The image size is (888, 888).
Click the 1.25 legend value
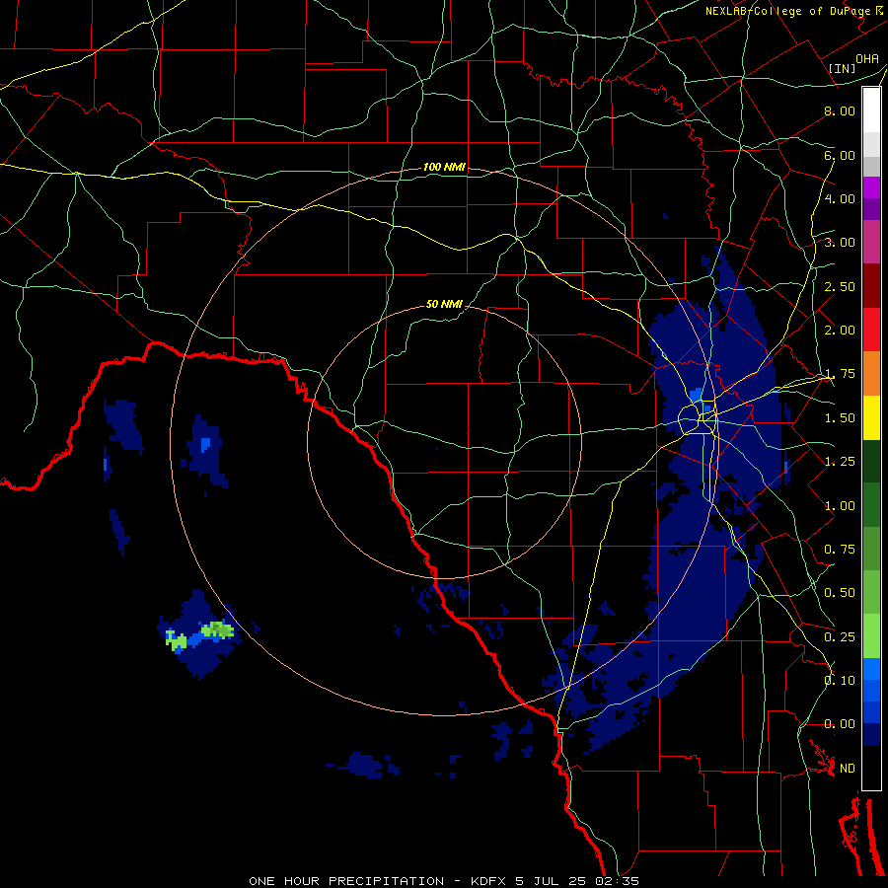tap(840, 462)
